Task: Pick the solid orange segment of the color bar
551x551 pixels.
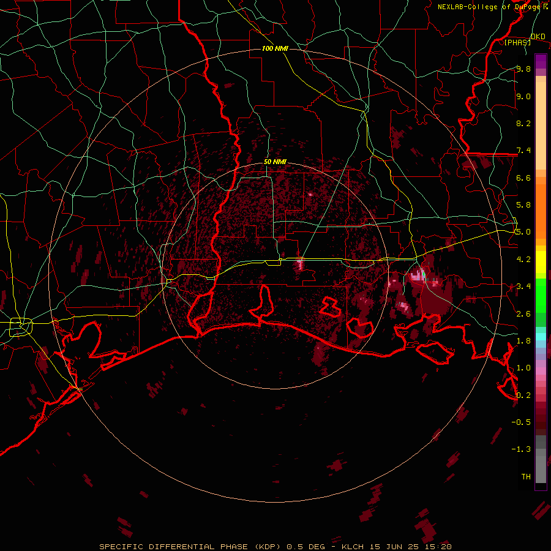Action: (x=541, y=211)
